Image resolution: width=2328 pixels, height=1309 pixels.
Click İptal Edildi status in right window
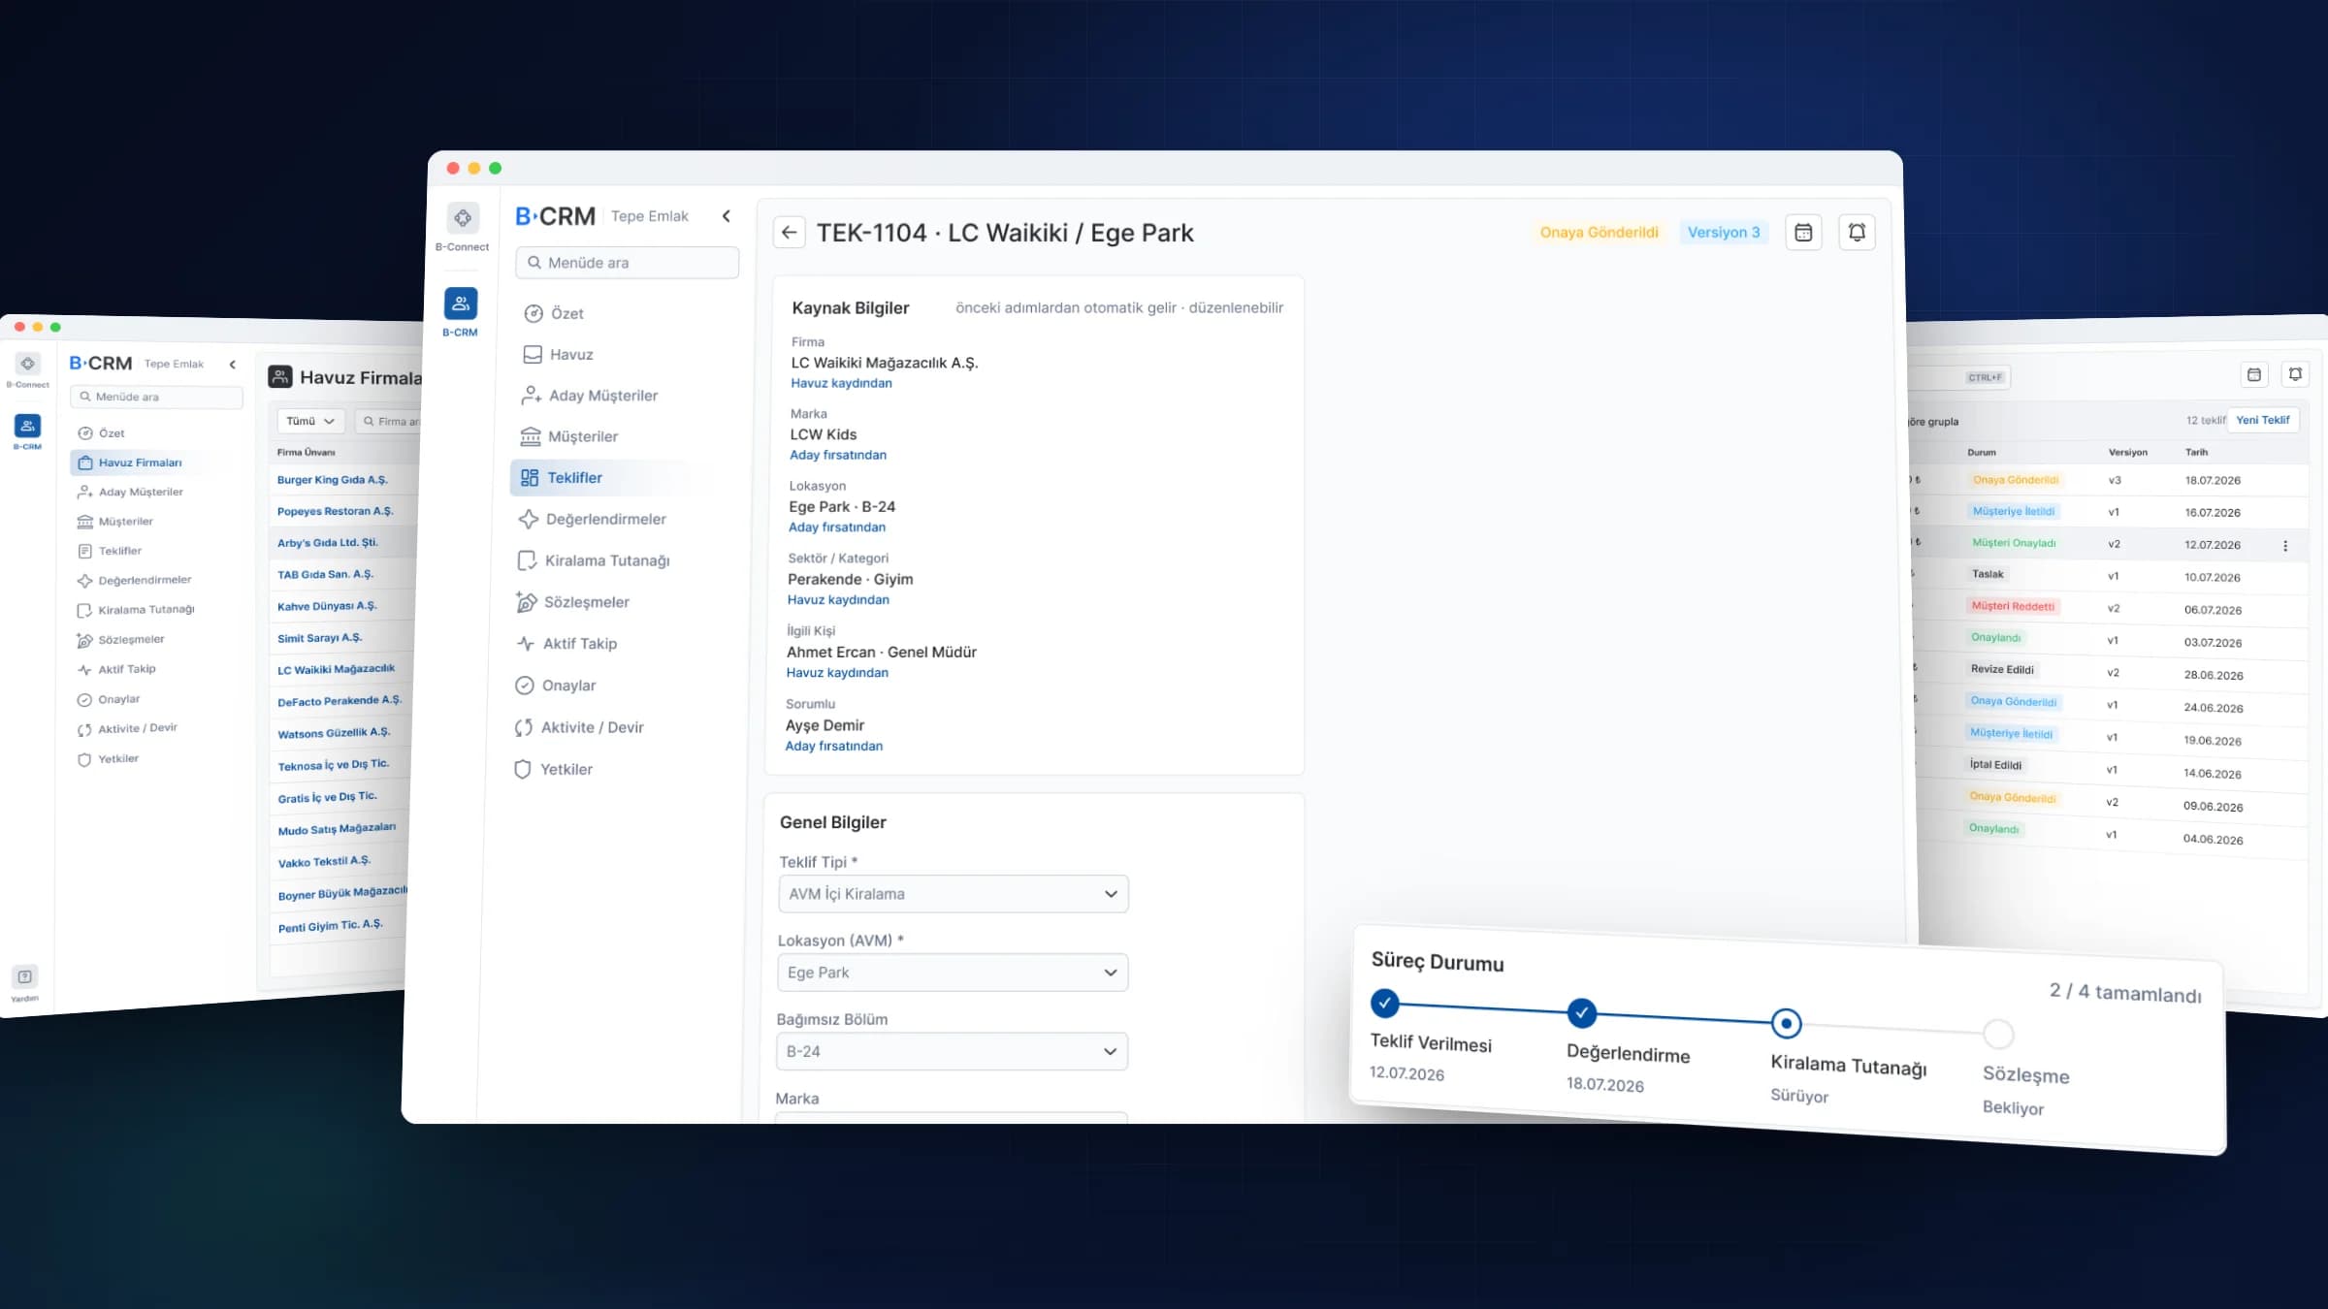click(1995, 765)
